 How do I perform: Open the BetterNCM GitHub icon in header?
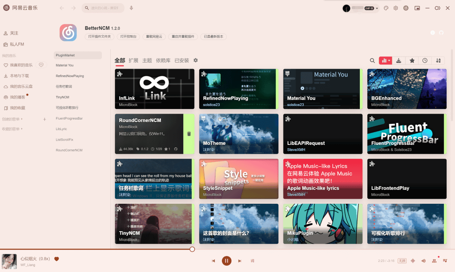point(442,33)
